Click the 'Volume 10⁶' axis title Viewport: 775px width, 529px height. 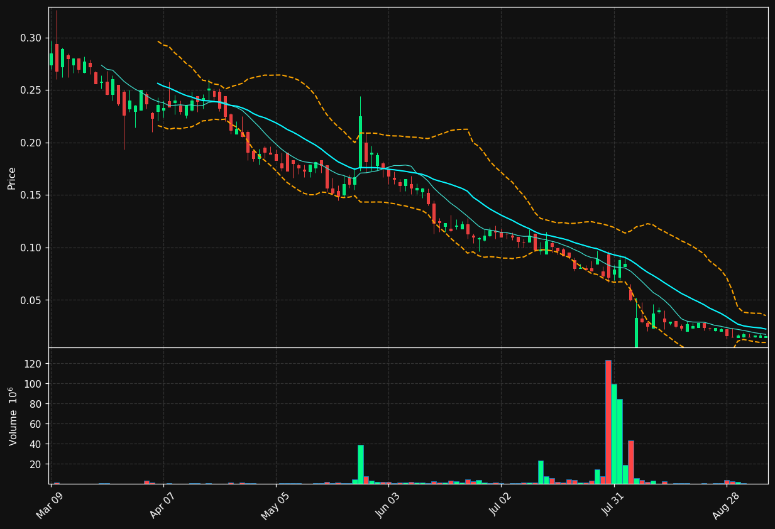[x=13, y=416]
